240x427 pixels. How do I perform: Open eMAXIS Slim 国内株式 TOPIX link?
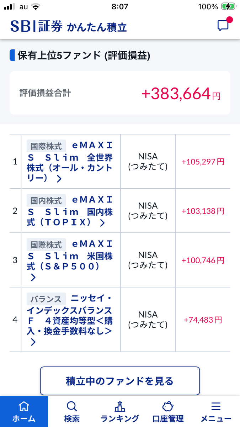pyautogui.click(x=70, y=211)
